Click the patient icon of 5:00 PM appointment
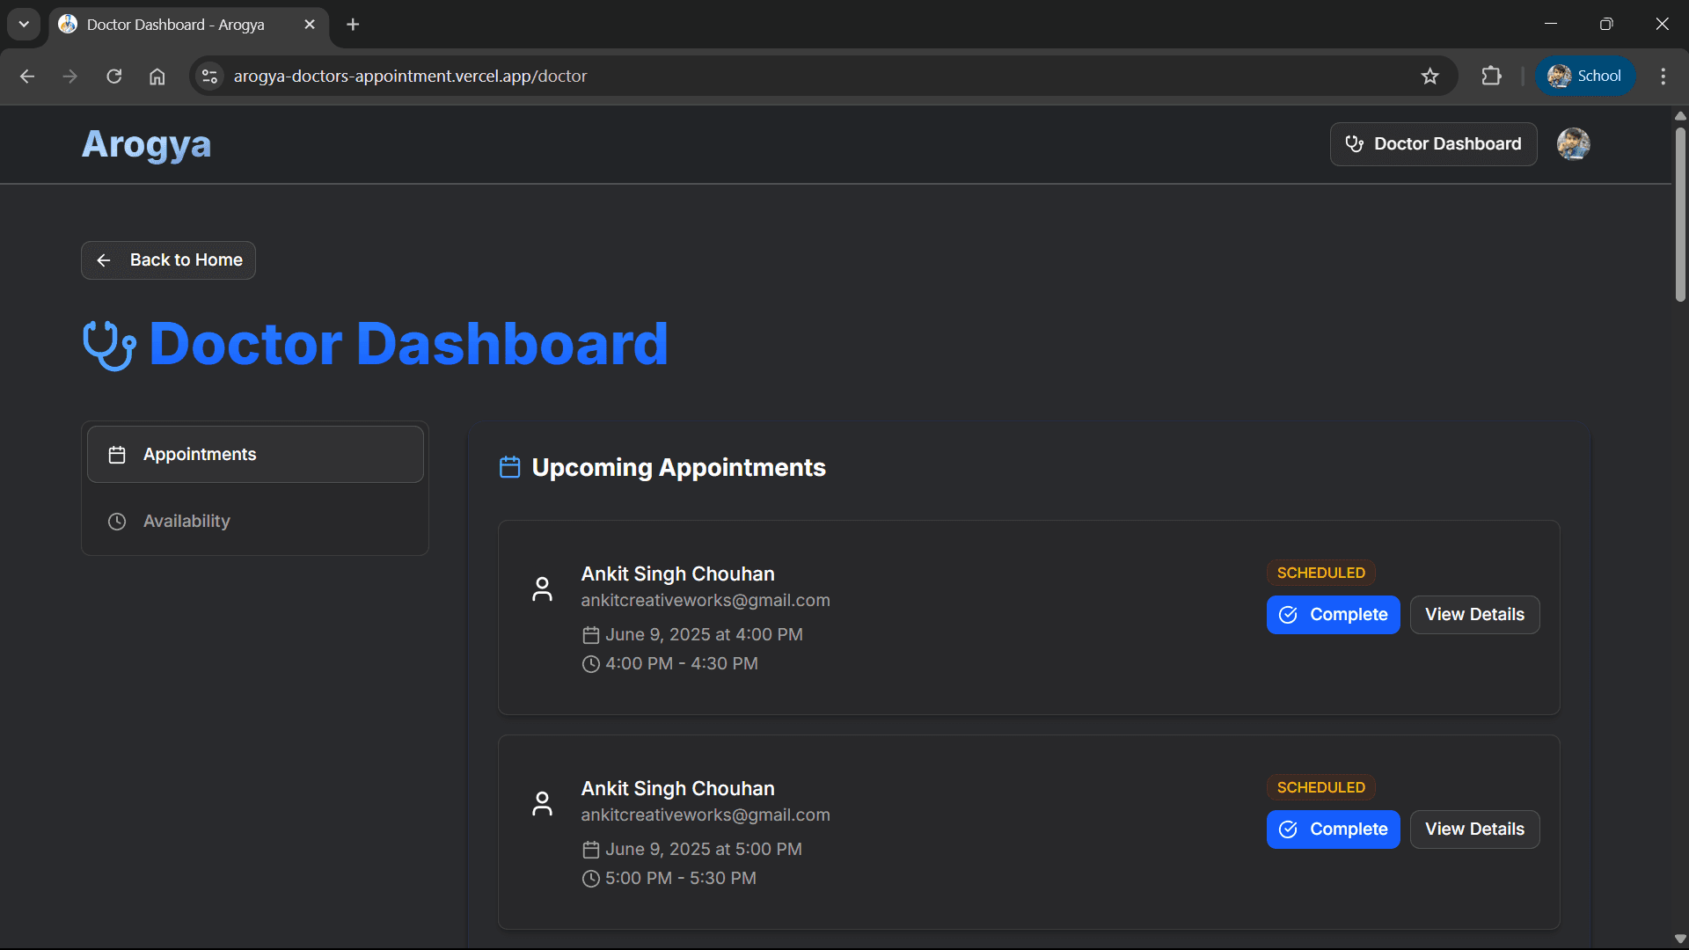1689x950 pixels. point(543,803)
